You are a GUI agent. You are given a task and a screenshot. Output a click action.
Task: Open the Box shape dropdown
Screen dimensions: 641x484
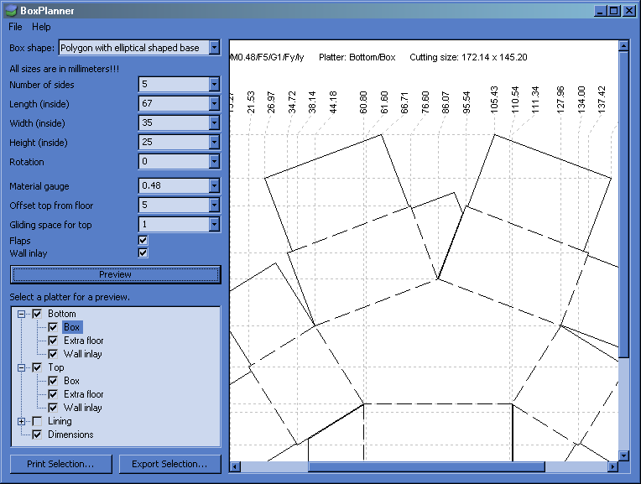214,48
